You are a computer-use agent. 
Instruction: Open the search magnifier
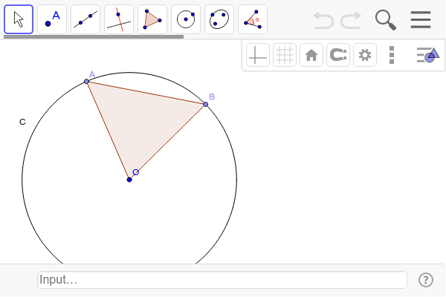tap(386, 20)
